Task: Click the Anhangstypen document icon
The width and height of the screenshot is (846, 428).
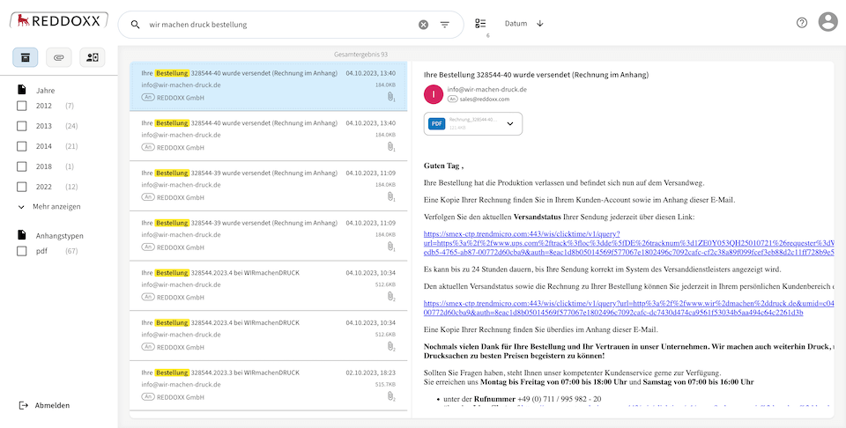Action: (21, 235)
